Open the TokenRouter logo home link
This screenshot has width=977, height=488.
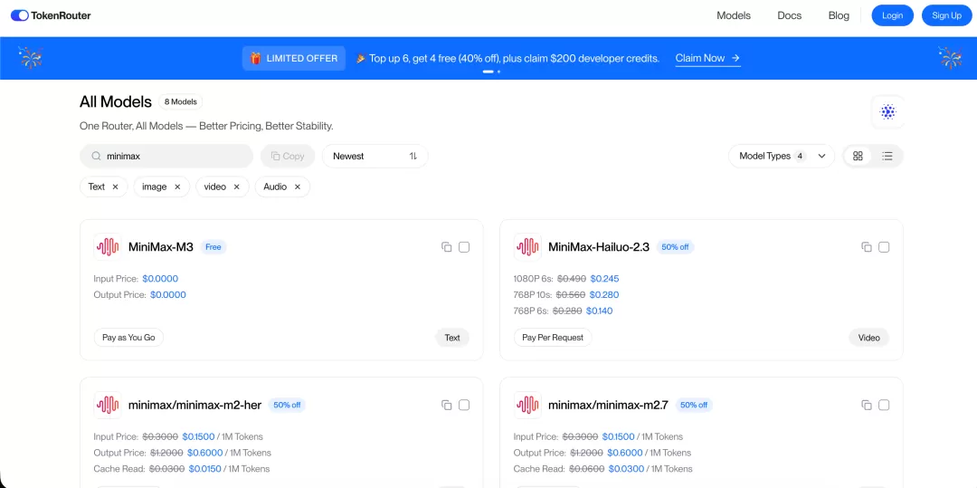pyautogui.click(x=51, y=15)
